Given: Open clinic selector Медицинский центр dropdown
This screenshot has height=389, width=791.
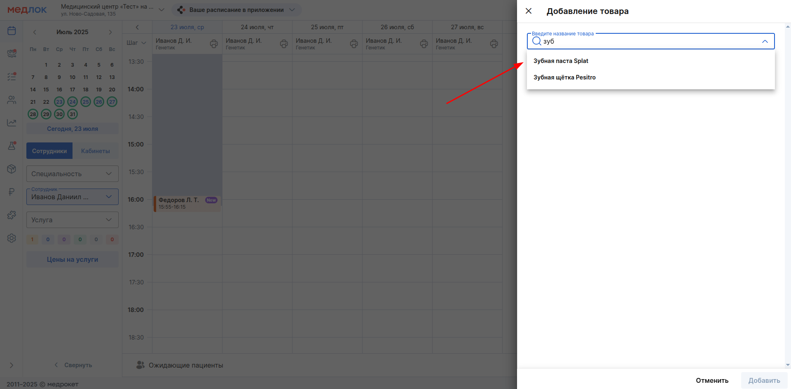Looking at the screenshot, I should click(x=113, y=10).
